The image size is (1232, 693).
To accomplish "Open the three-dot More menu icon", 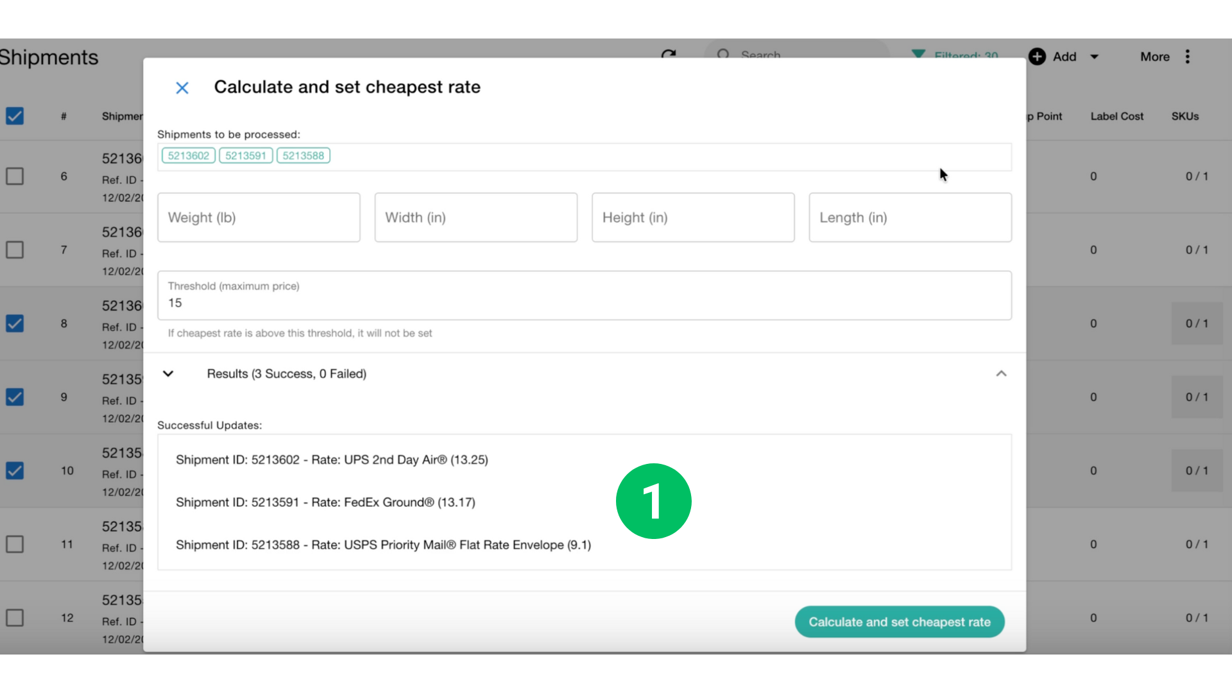I will pos(1188,56).
